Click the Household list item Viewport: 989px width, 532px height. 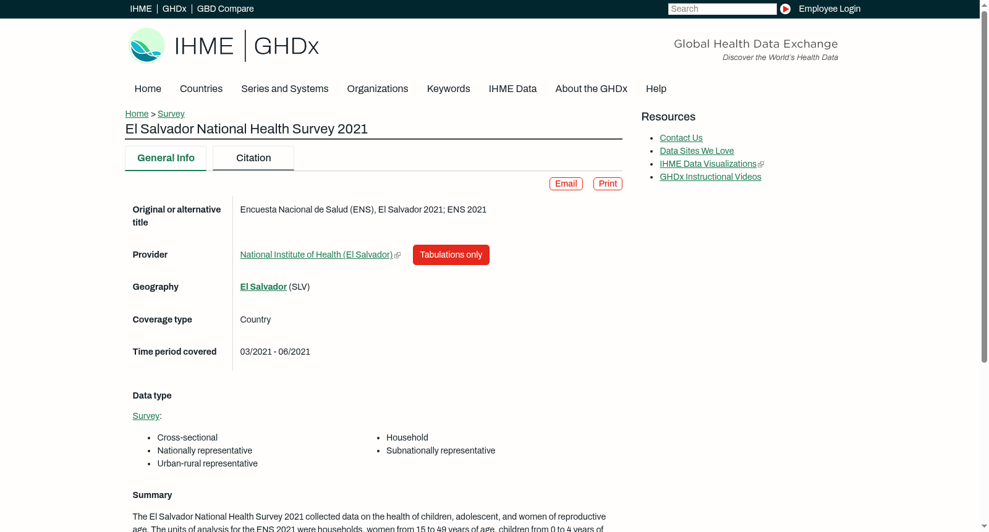tap(407, 437)
